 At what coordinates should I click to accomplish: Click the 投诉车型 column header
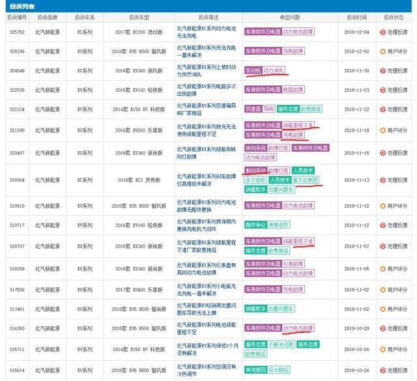click(139, 18)
